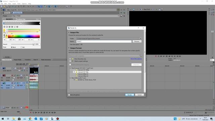The width and height of the screenshot is (215, 121).
Task: Click the magnifier icon in template search
Action: pyautogui.click(x=140, y=56)
